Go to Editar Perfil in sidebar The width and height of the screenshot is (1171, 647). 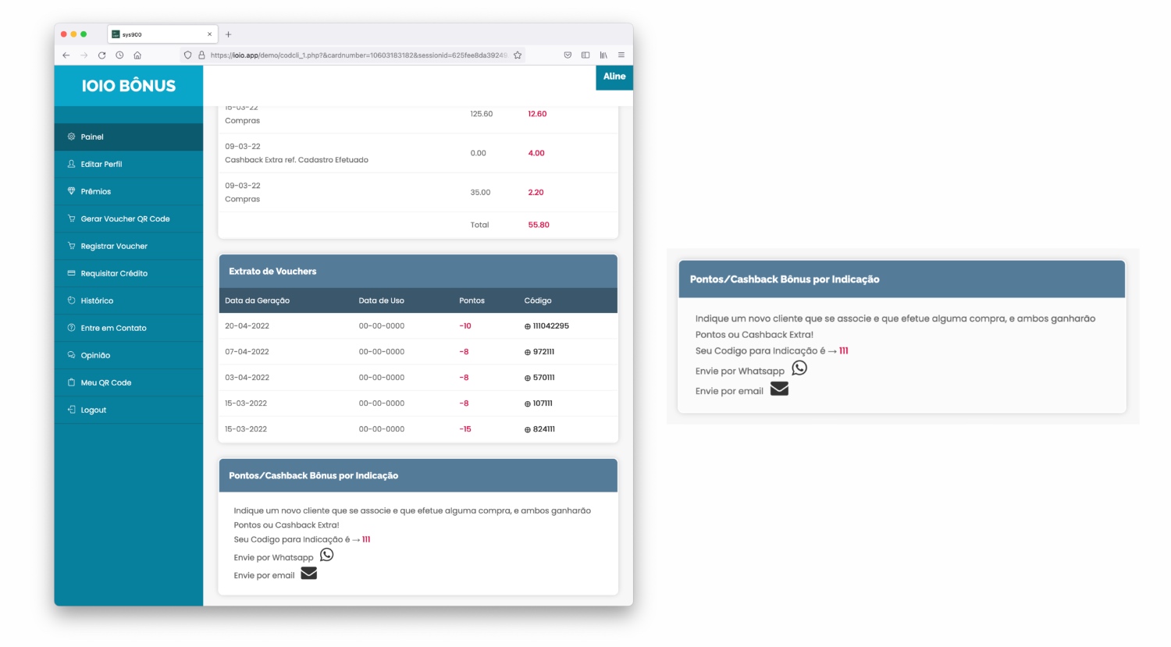point(101,165)
